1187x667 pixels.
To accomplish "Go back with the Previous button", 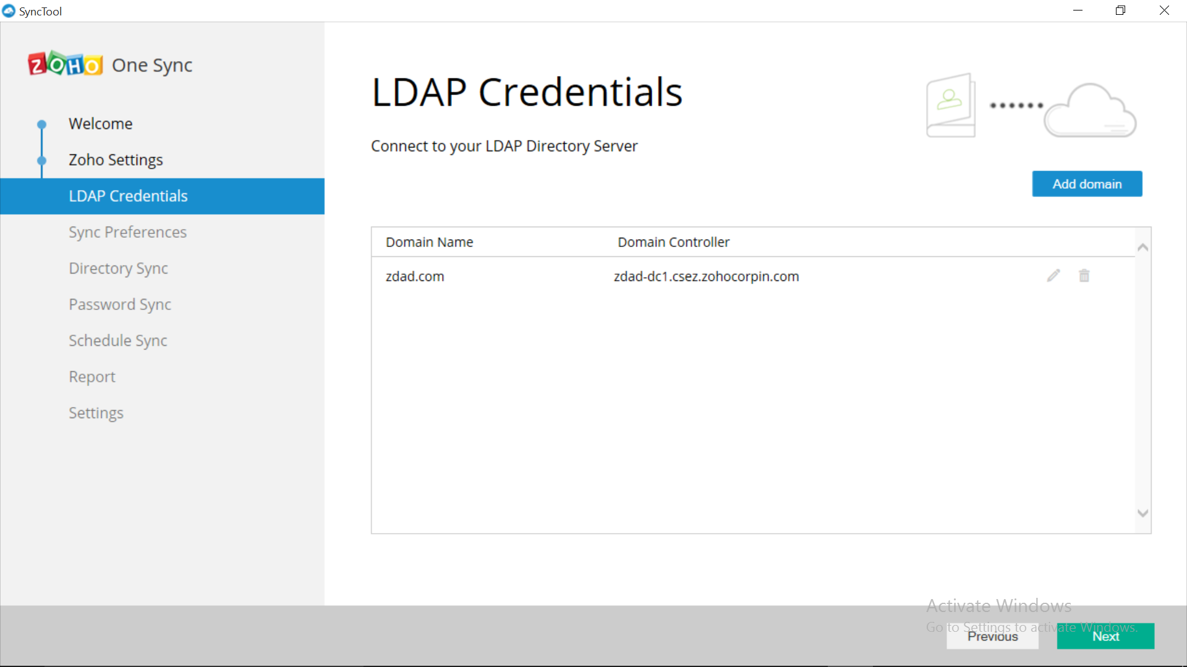I will coord(992,636).
